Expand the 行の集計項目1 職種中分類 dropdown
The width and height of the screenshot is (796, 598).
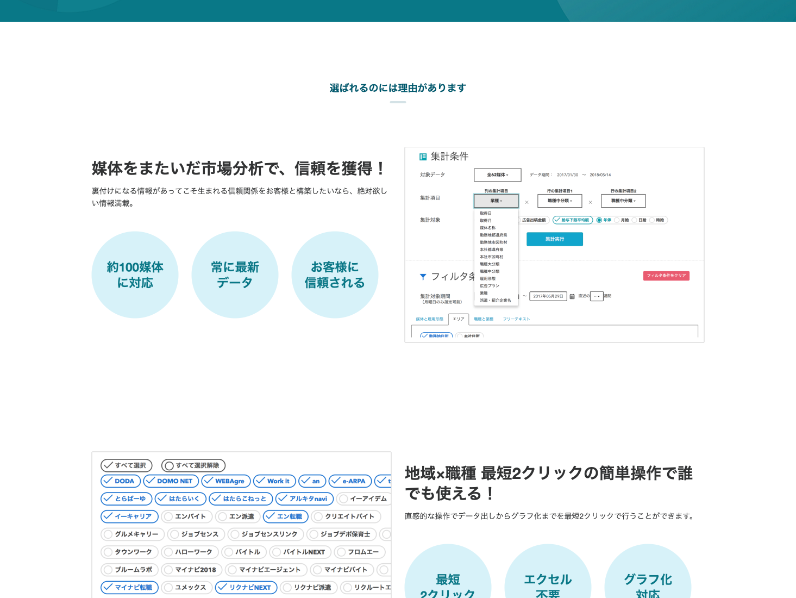560,201
